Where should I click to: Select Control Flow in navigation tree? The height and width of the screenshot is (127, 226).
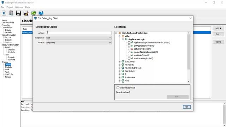click(x=7, y=28)
